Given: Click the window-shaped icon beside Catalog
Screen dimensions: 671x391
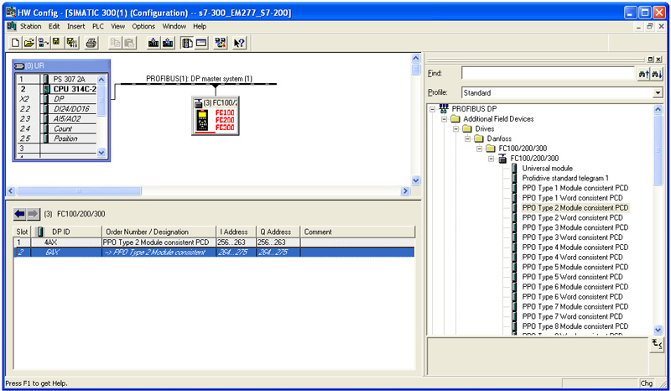Looking at the screenshot, I should coord(201,43).
